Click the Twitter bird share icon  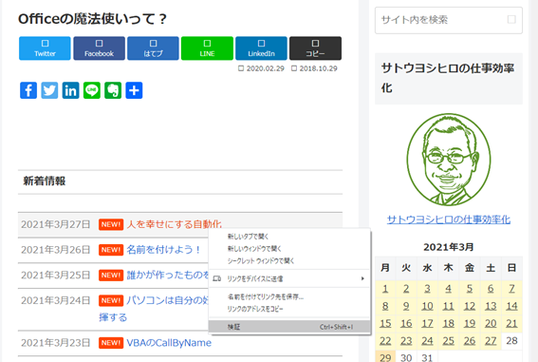(x=49, y=90)
